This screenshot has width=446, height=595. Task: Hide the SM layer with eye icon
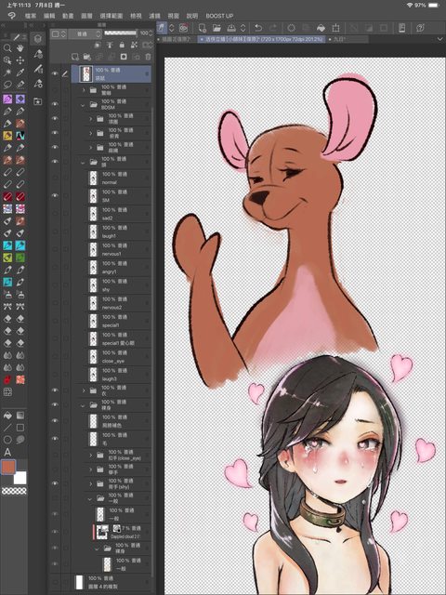55,195
